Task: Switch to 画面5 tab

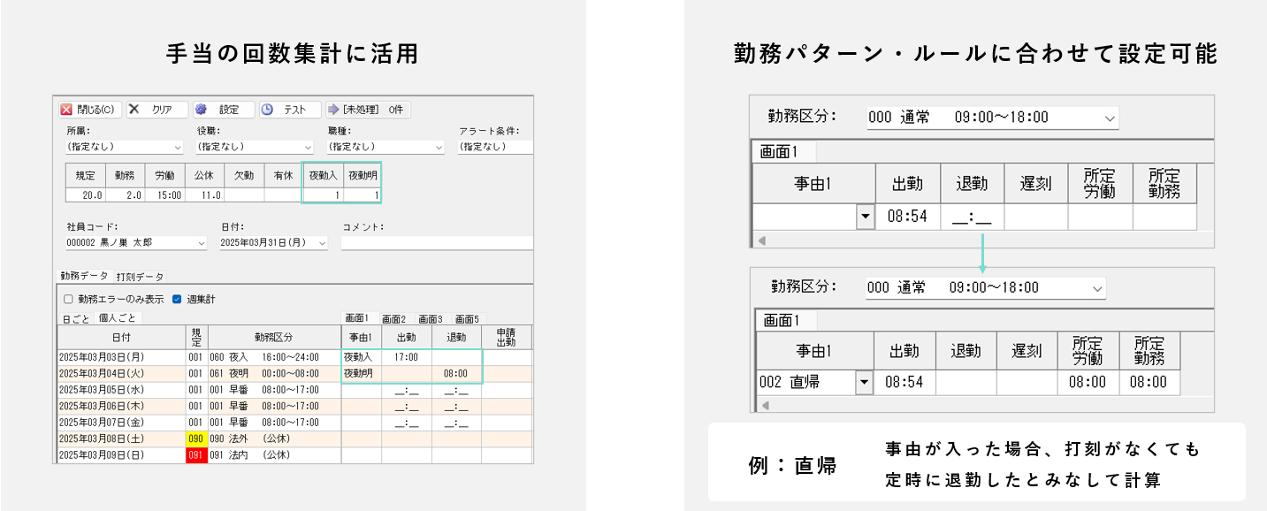Action: (x=468, y=319)
